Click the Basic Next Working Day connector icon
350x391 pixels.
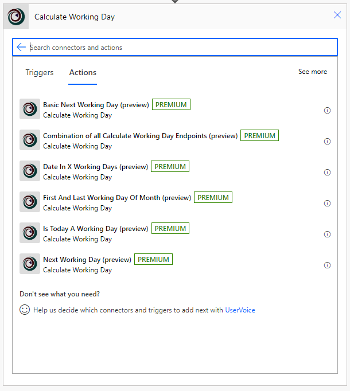30,109
